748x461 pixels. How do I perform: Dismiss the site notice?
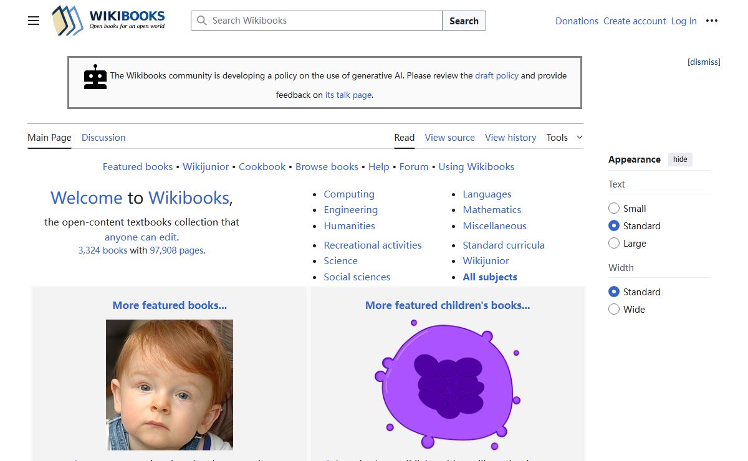coord(704,62)
